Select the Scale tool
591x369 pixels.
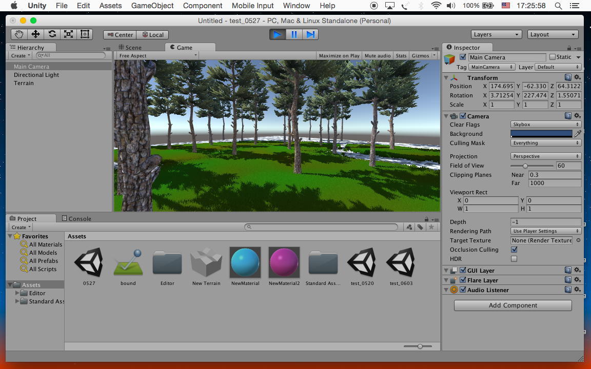click(68, 34)
